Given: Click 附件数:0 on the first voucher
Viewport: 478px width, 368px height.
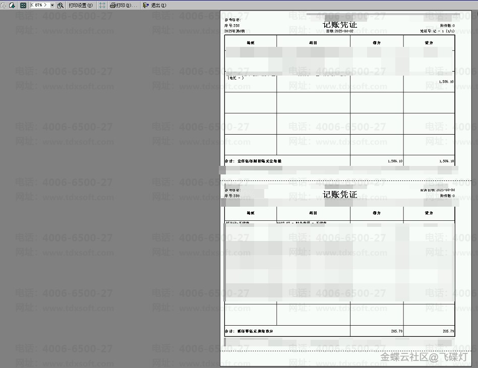Looking at the screenshot, I should pos(447,26).
